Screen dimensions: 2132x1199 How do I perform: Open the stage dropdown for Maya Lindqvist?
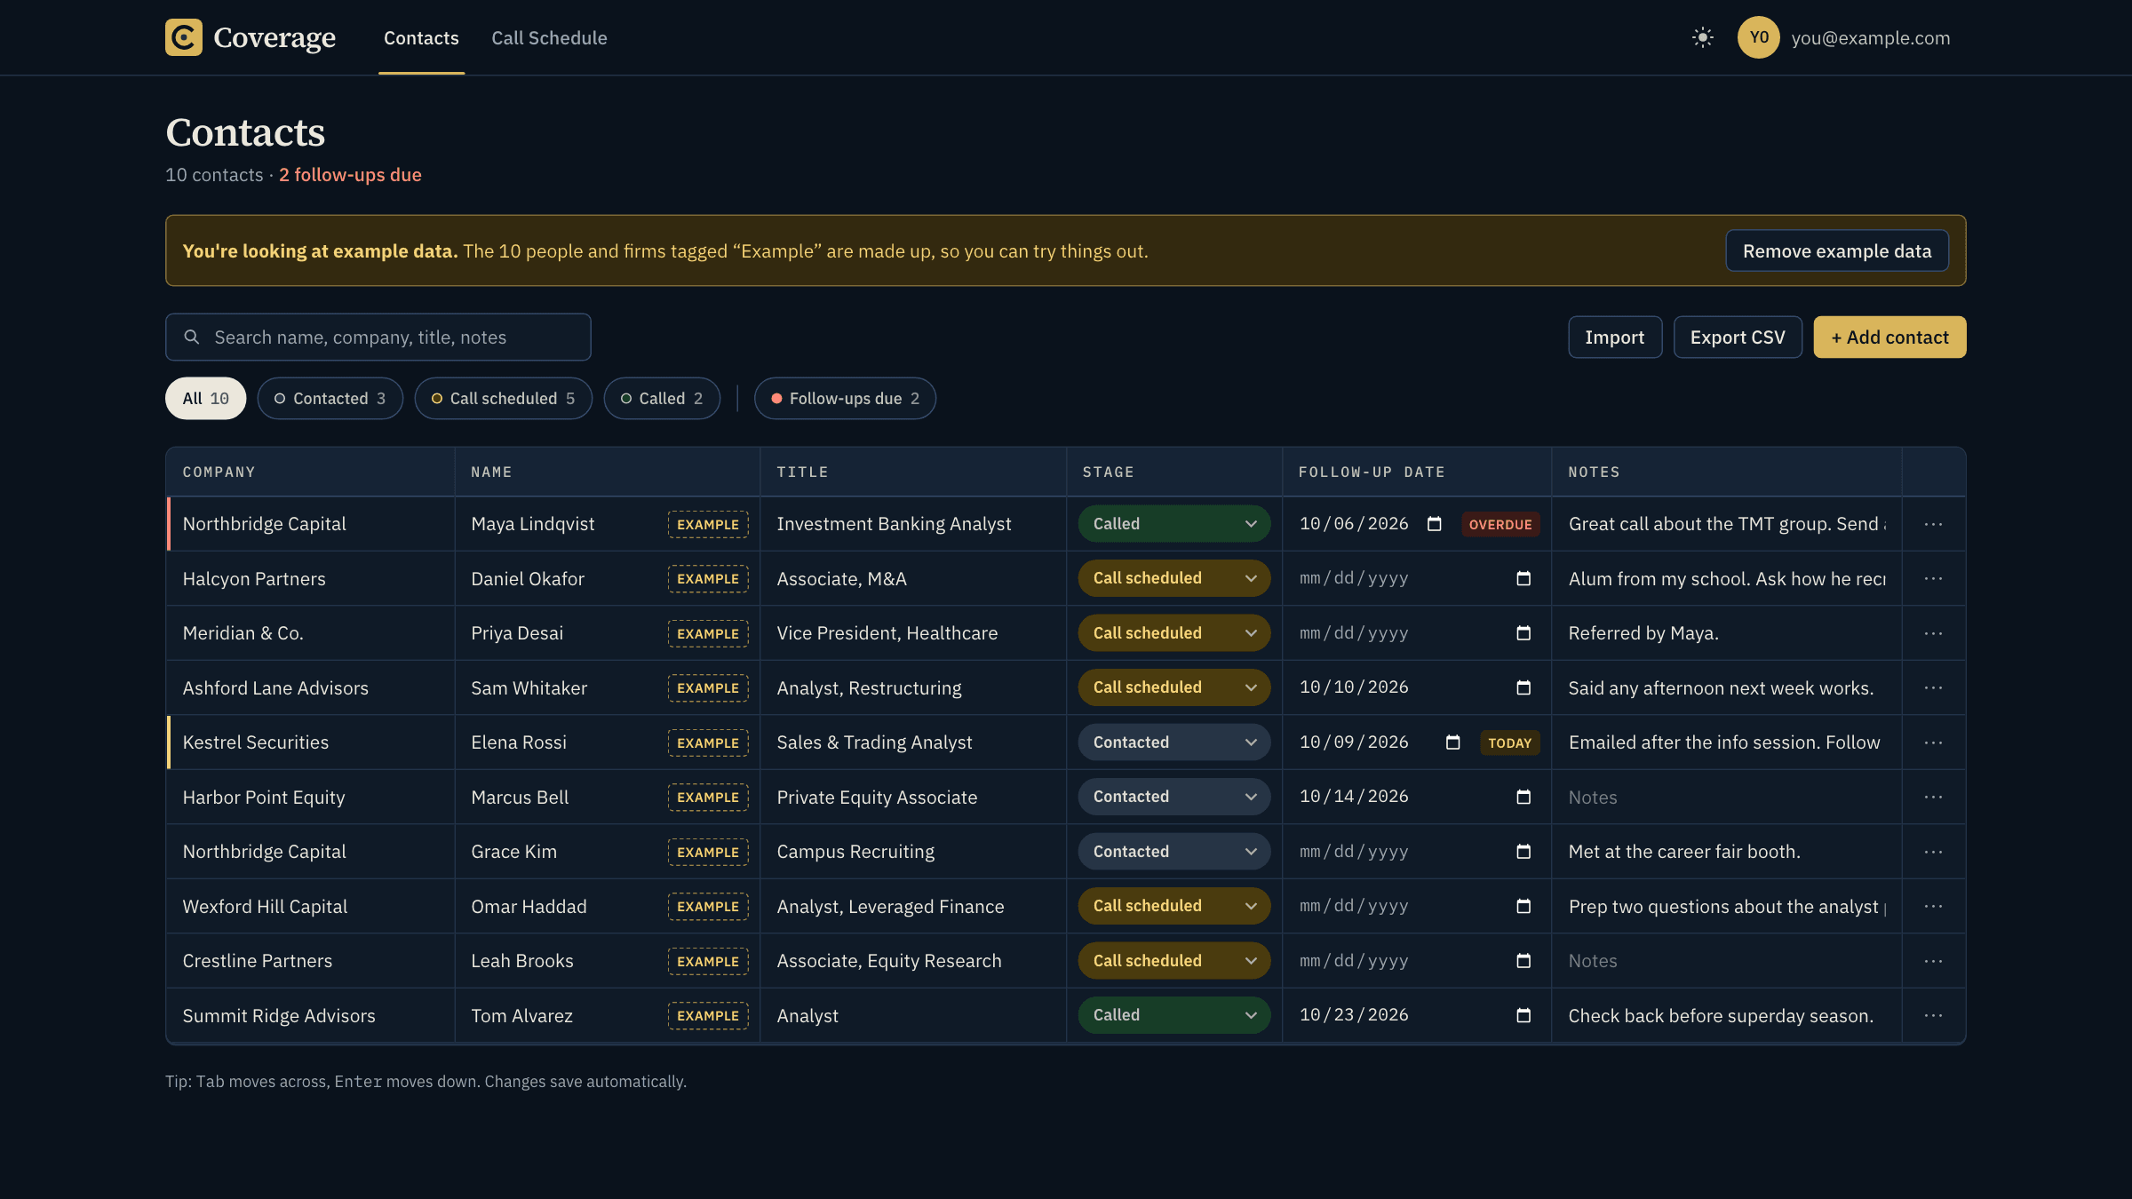pos(1174,524)
